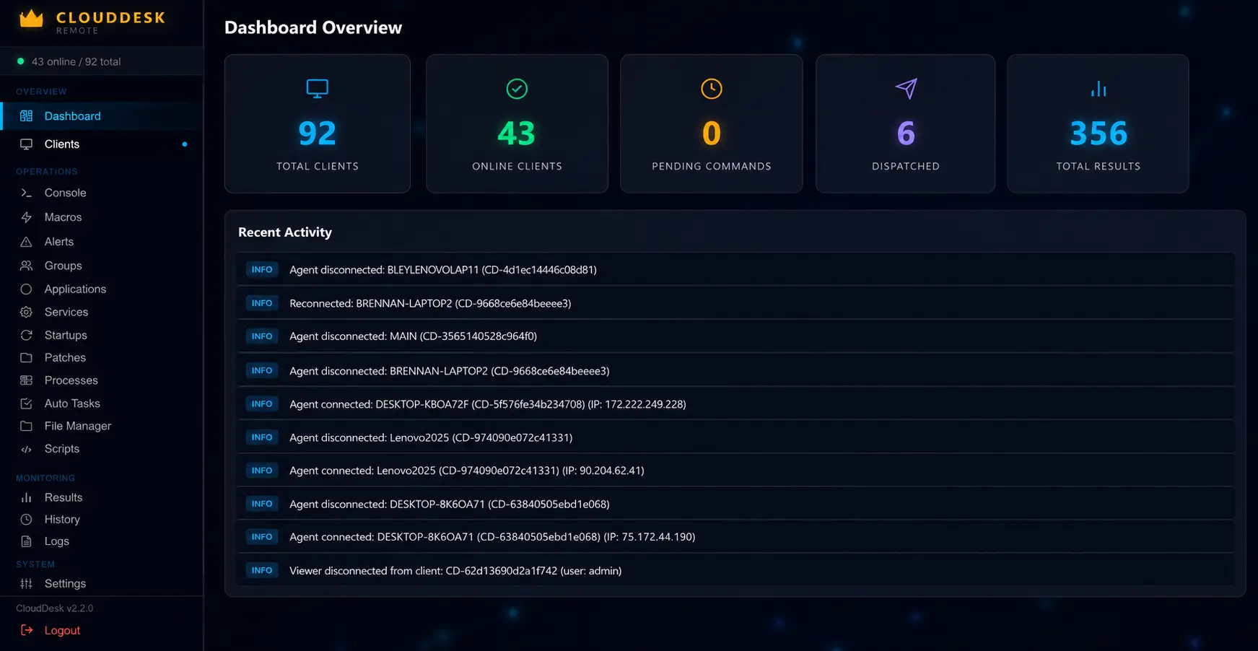Navigate to Scripts
1258x651 pixels.
[102, 449]
